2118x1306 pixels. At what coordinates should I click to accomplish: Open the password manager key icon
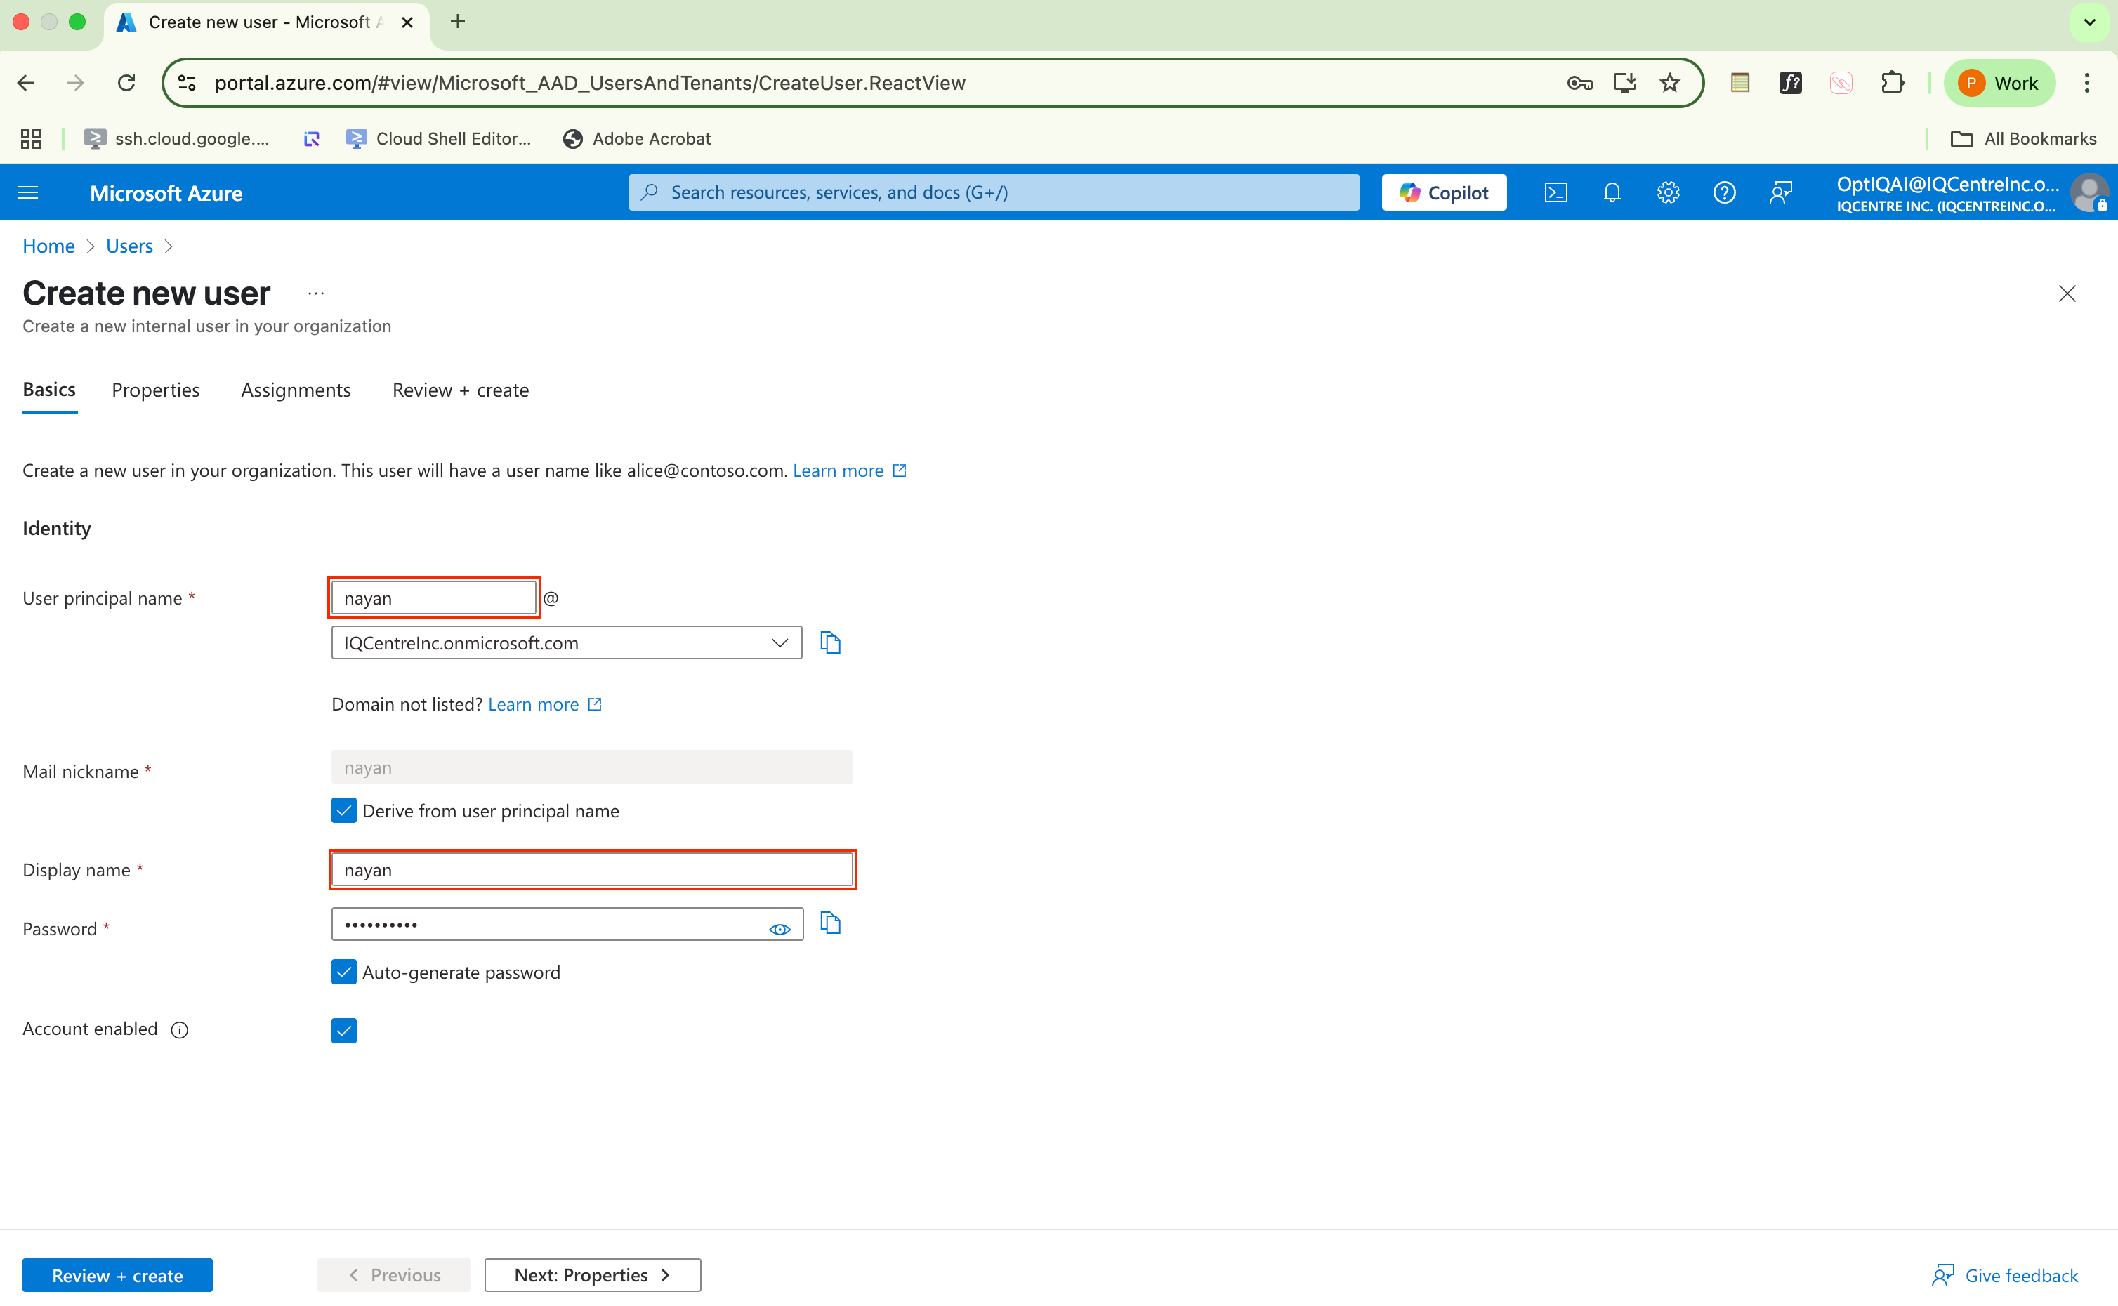click(1580, 83)
